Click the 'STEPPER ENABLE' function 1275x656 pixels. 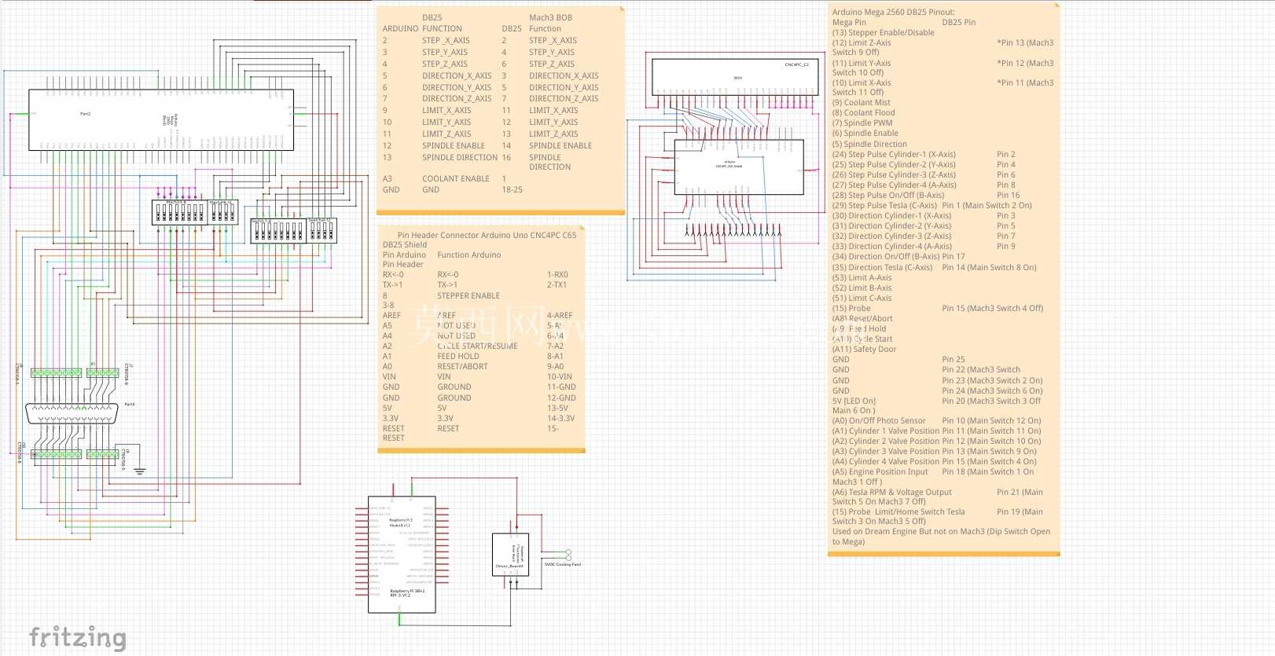tap(468, 295)
